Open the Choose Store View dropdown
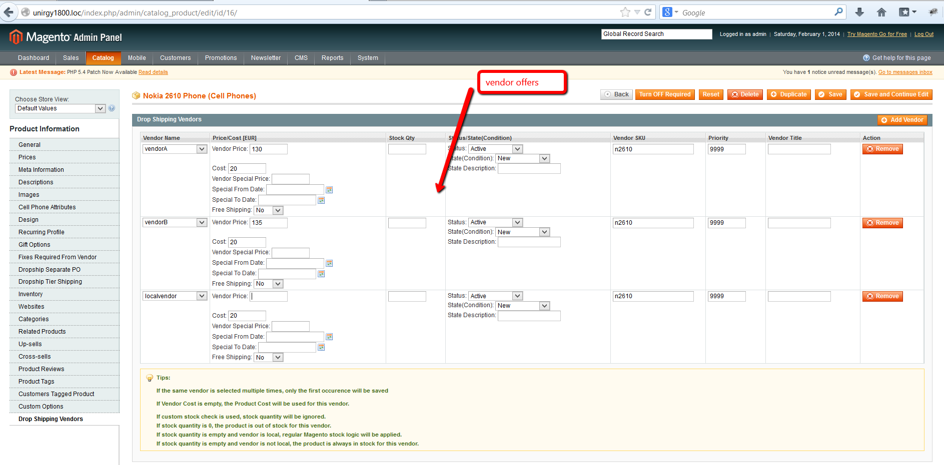Image resolution: width=944 pixels, height=465 pixels. click(x=61, y=108)
